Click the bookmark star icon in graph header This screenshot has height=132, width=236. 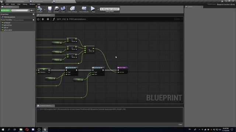[38, 19]
